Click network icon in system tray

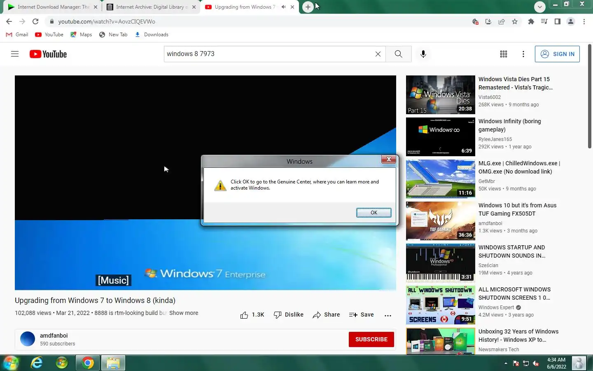[526, 363]
